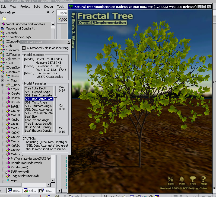Click the Mail icon in the tree viewer
Screen dimensions: 216x197
tap(182, 180)
